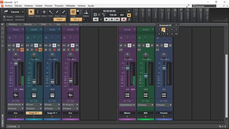Click the Stop button in transport

tap(101, 19)
